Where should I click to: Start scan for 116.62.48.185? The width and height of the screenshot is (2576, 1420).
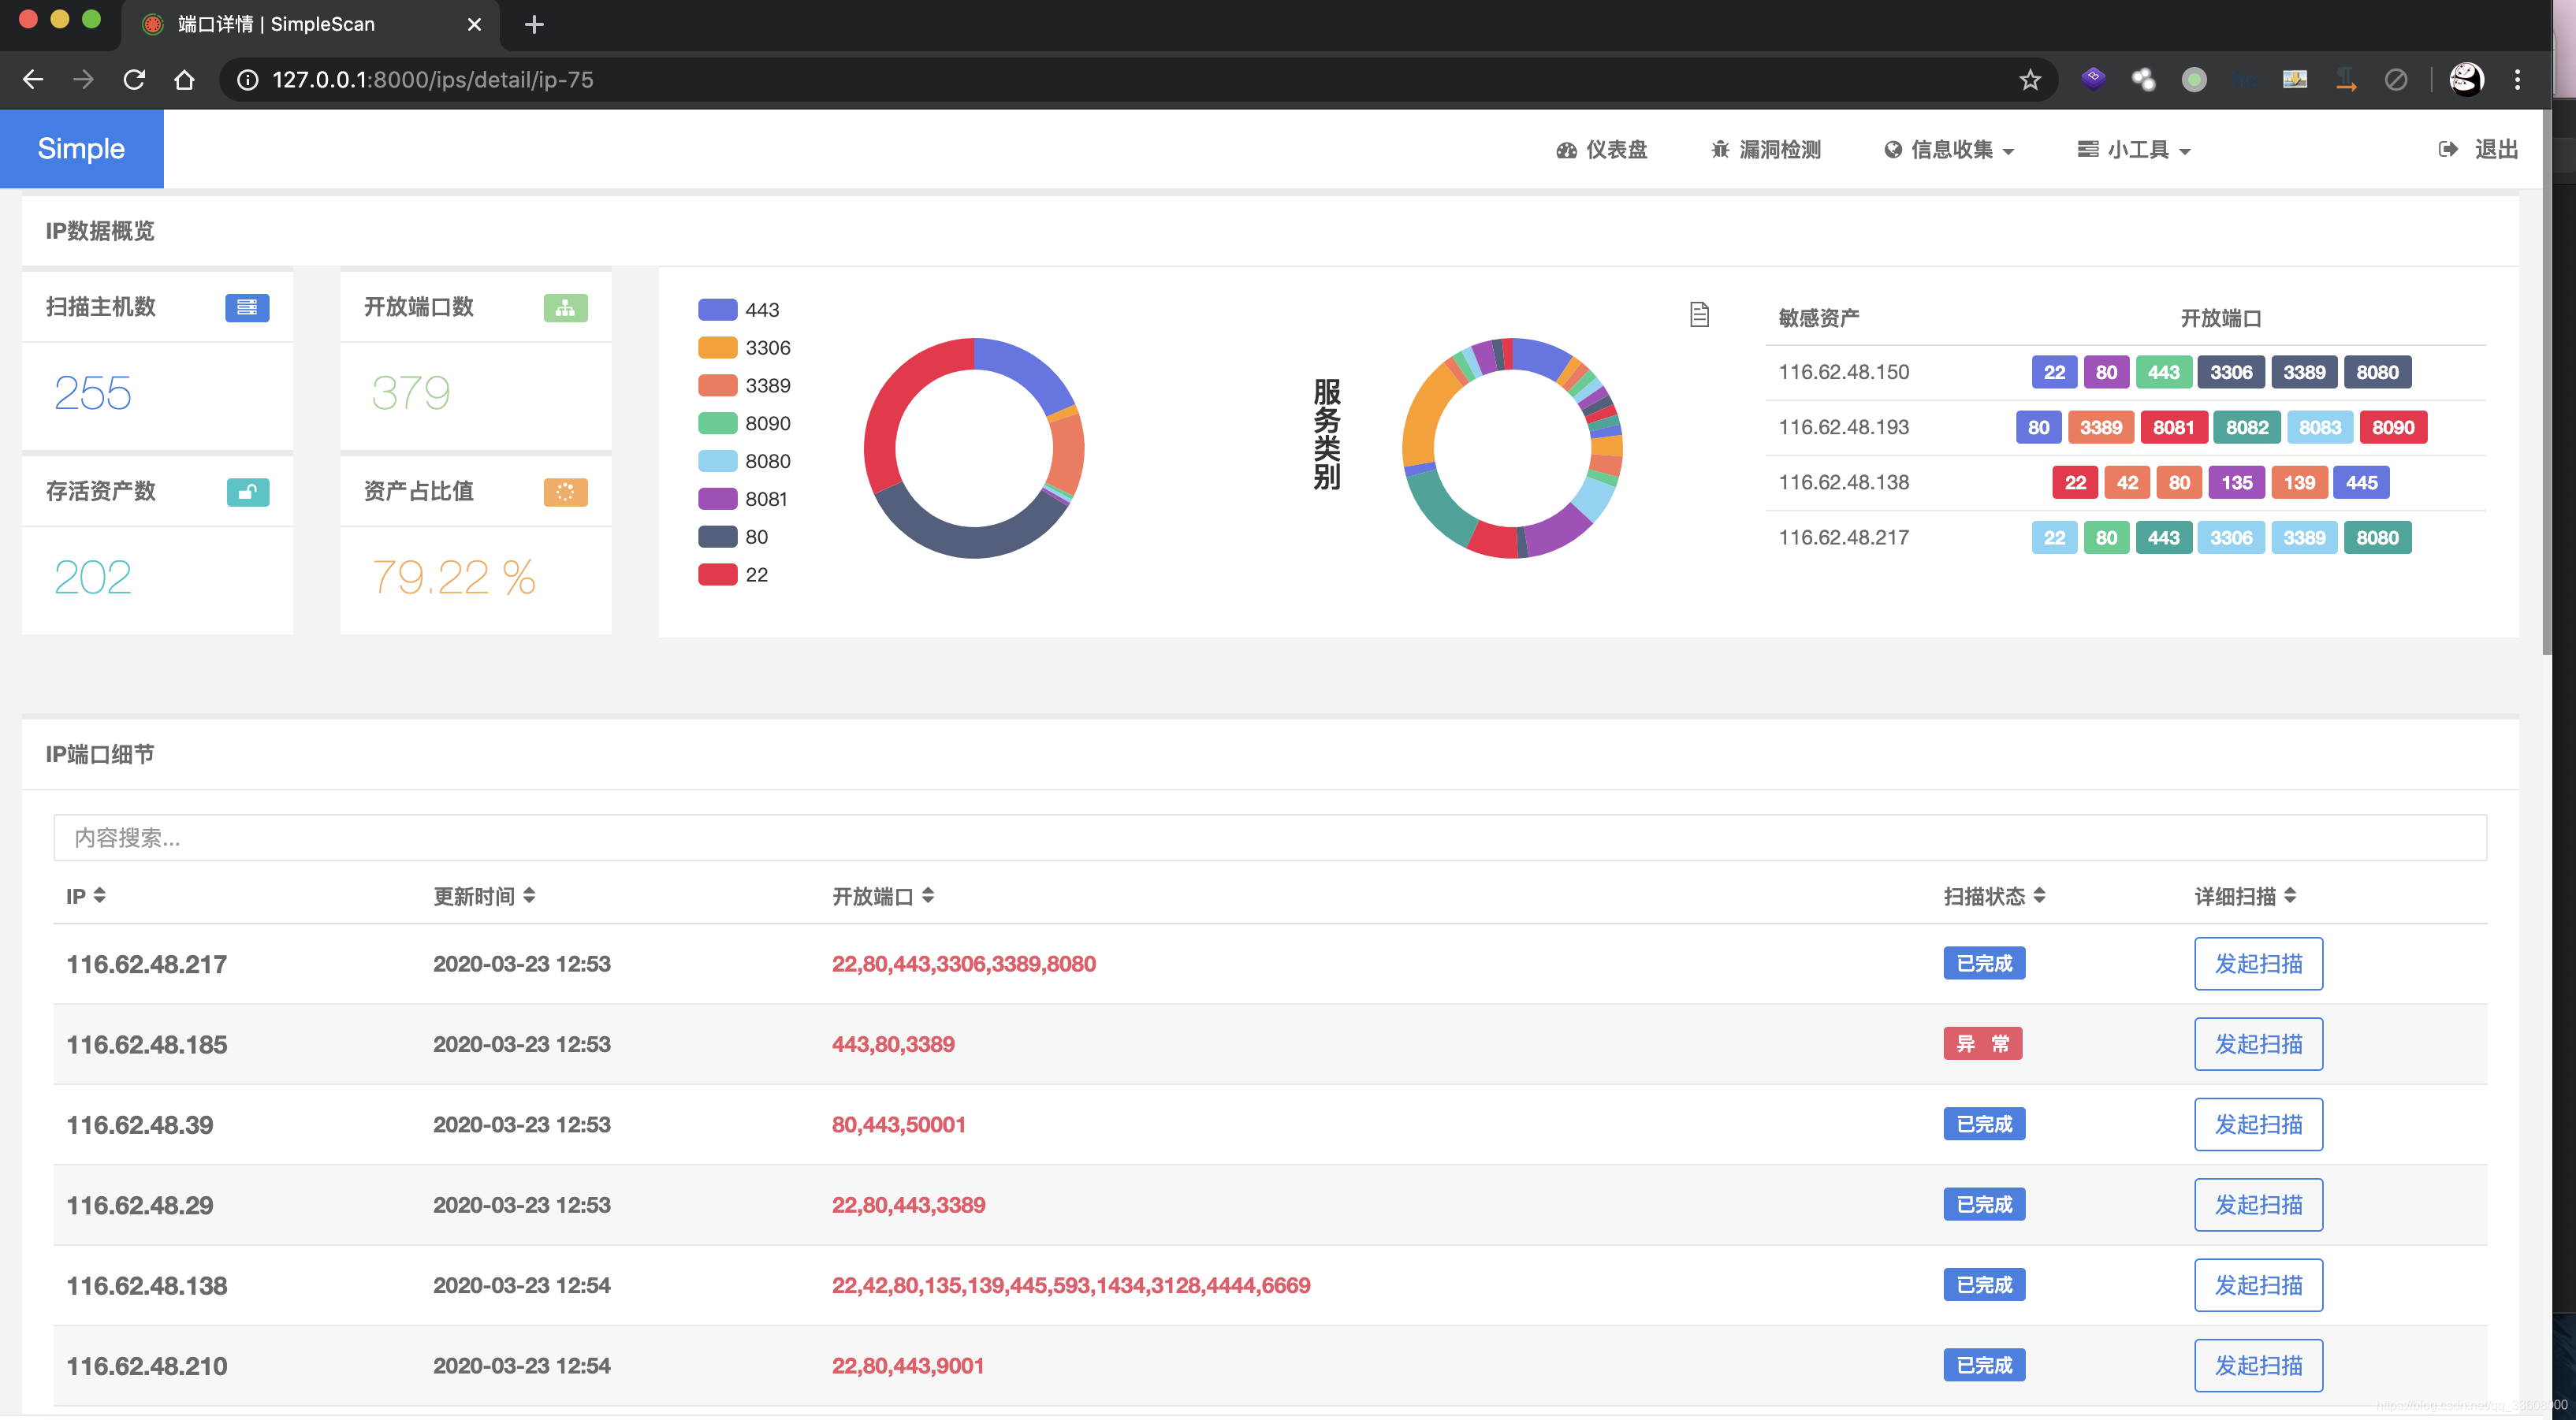2258,1044
